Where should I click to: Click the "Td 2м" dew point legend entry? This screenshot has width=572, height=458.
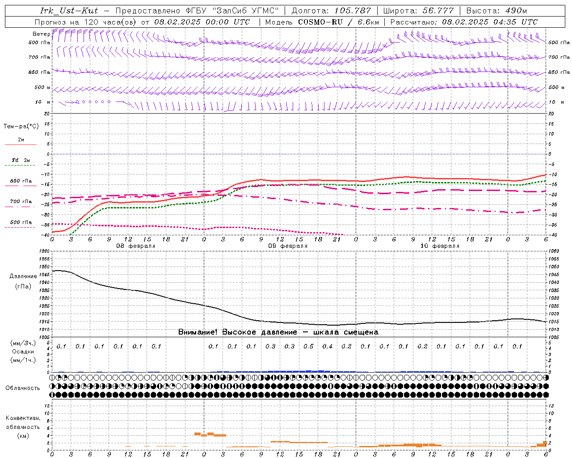coord(21,160)
